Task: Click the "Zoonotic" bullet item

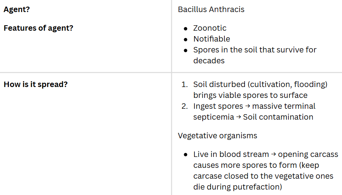Action: [x=210, y=28]
